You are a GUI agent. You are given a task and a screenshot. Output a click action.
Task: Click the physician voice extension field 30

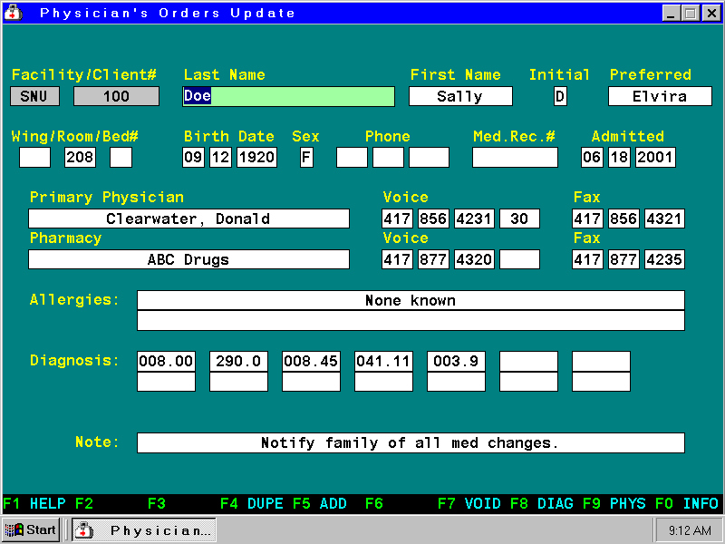click(519, 219)
